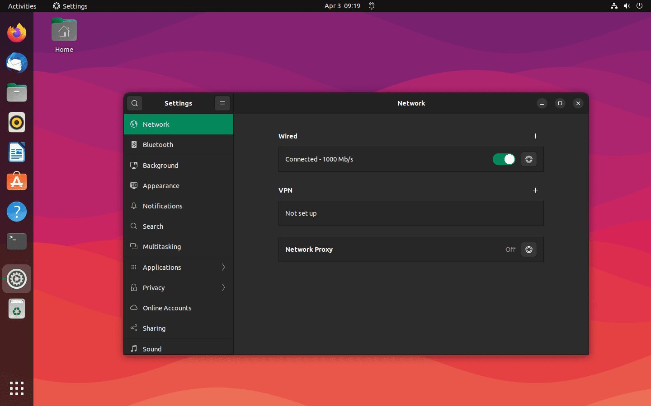Open Online Accounts settings panel
This screenshot has width=651, height=406.
(179, 308)
